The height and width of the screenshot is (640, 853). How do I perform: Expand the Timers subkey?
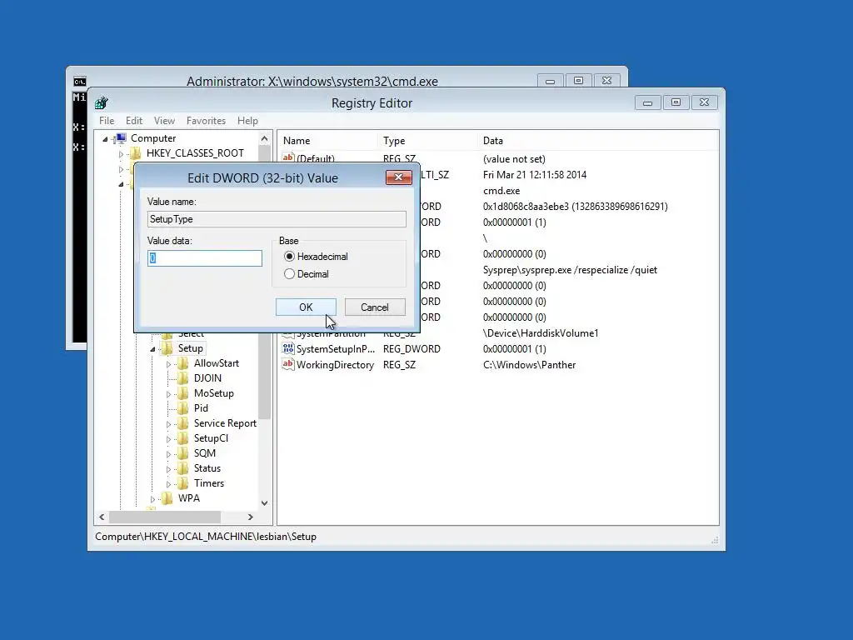click(168, 484)
